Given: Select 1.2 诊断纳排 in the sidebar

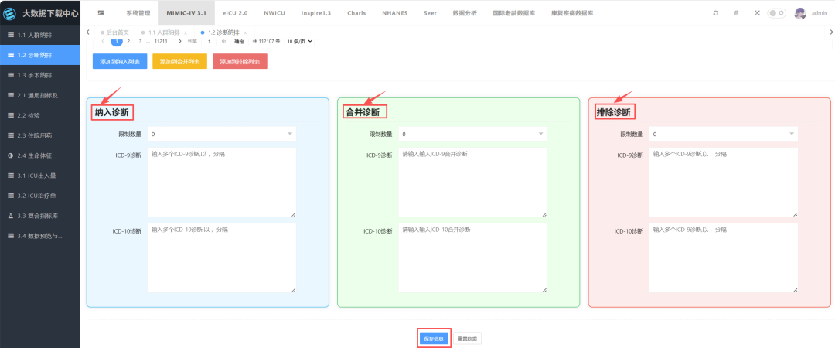Looking at the screenshot, I should point(40,55).
